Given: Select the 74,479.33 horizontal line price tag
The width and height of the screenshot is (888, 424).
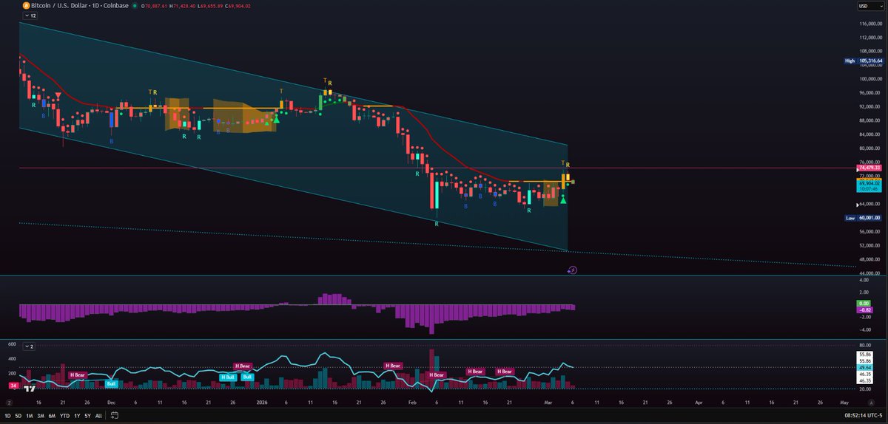Looking at the screenshot, I should point(869,168).
